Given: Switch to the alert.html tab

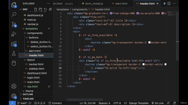Looking at the screenshot, I should 121,4.
